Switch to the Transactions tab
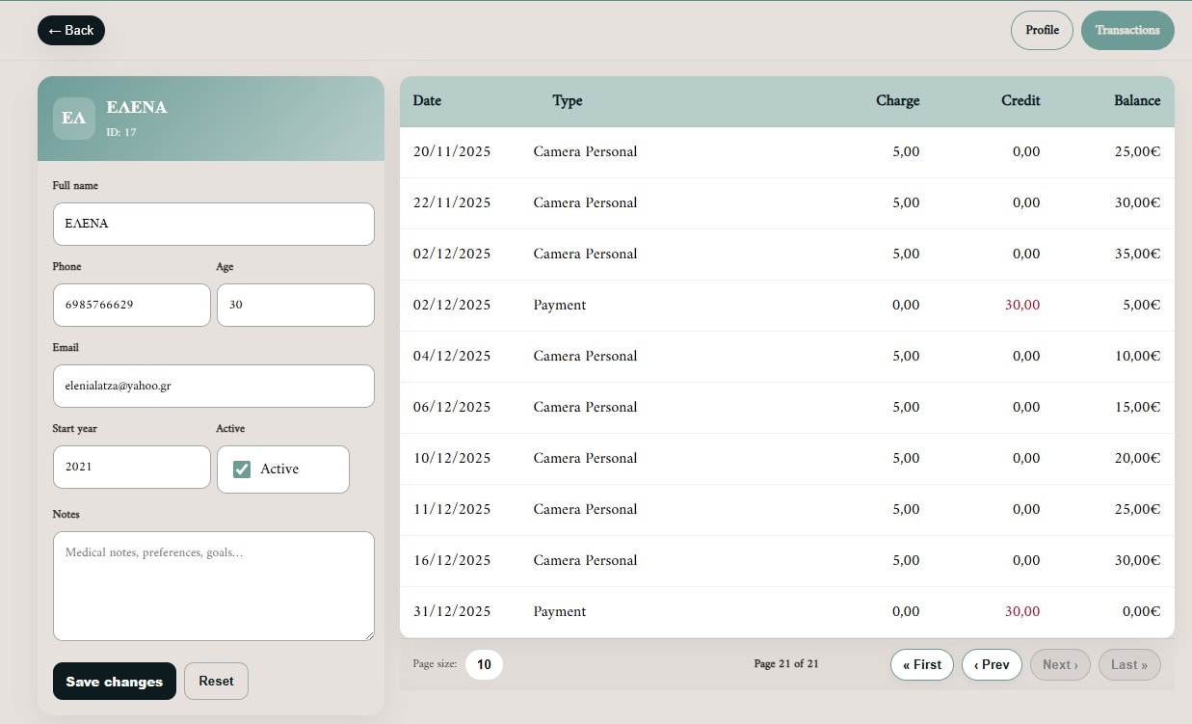 [x=1127, y=30]
